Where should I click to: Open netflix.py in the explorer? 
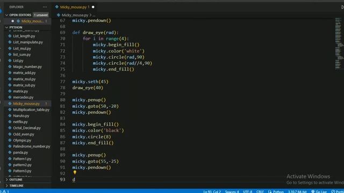click(20, 122)
